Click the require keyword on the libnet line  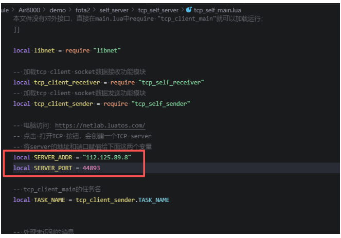(x=78, y=50)
